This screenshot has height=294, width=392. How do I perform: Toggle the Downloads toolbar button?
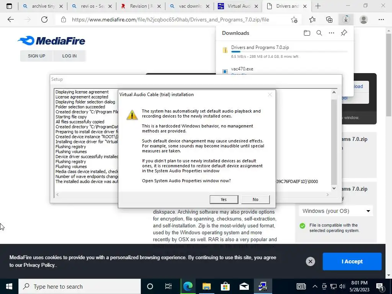[346, 20]
